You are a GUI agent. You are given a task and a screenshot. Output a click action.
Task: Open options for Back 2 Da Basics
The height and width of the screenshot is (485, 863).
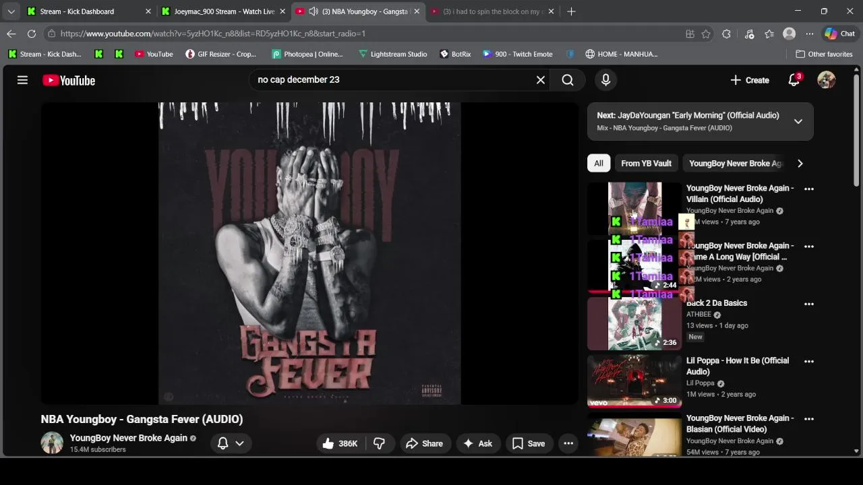(809, 304)
